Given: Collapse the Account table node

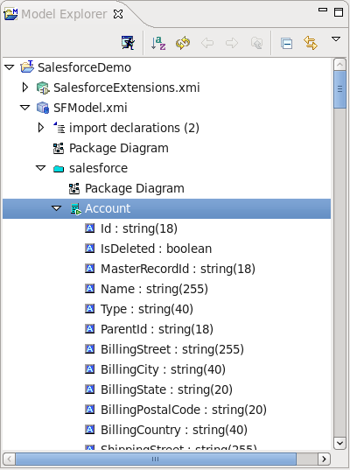Looking at the screenshot, I should (56, 208).
